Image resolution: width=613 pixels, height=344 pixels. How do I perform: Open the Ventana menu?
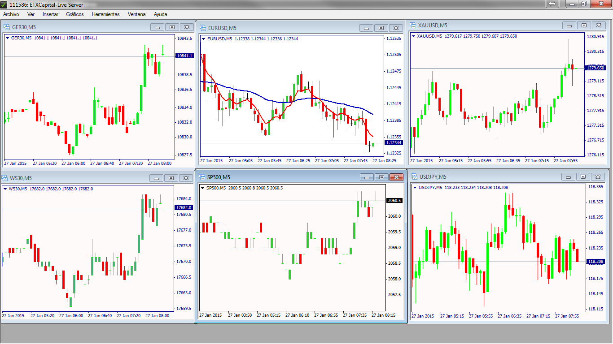[x=136, y=14]
